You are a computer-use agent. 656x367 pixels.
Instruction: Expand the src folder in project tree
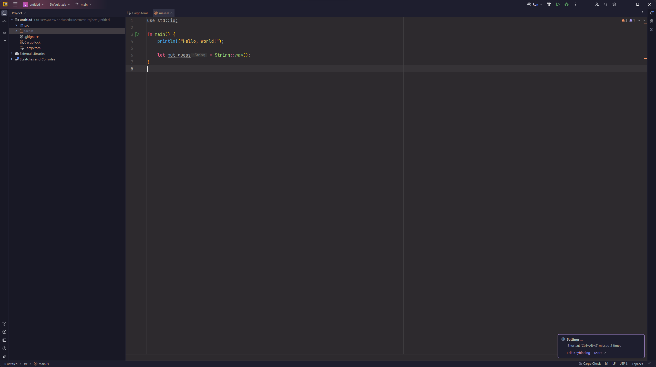point(16,25)
